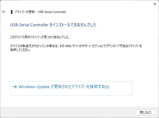Viewport: 159px width, 118px height.
Task: Click the message このデバイス用のドライバーが見つかりませんでした。
Action: pyautogui.click(x=40, y=37)
